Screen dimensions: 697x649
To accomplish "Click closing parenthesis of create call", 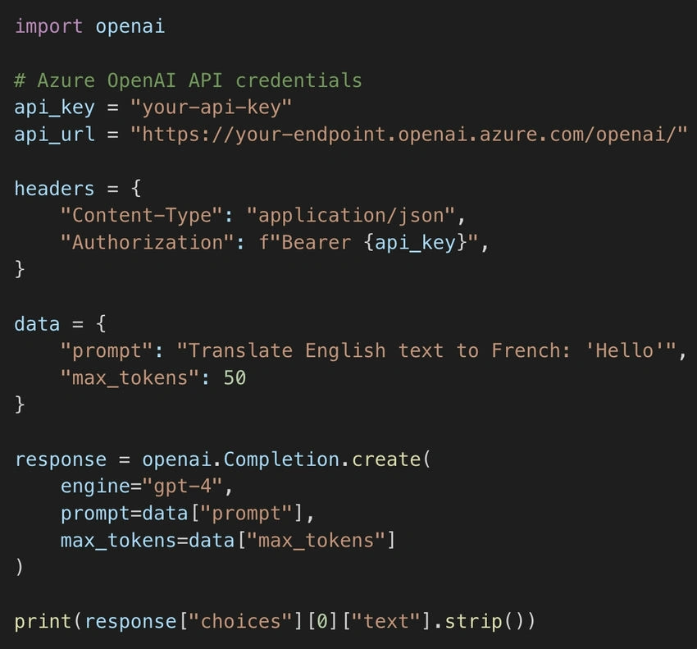I will [19, 568].
